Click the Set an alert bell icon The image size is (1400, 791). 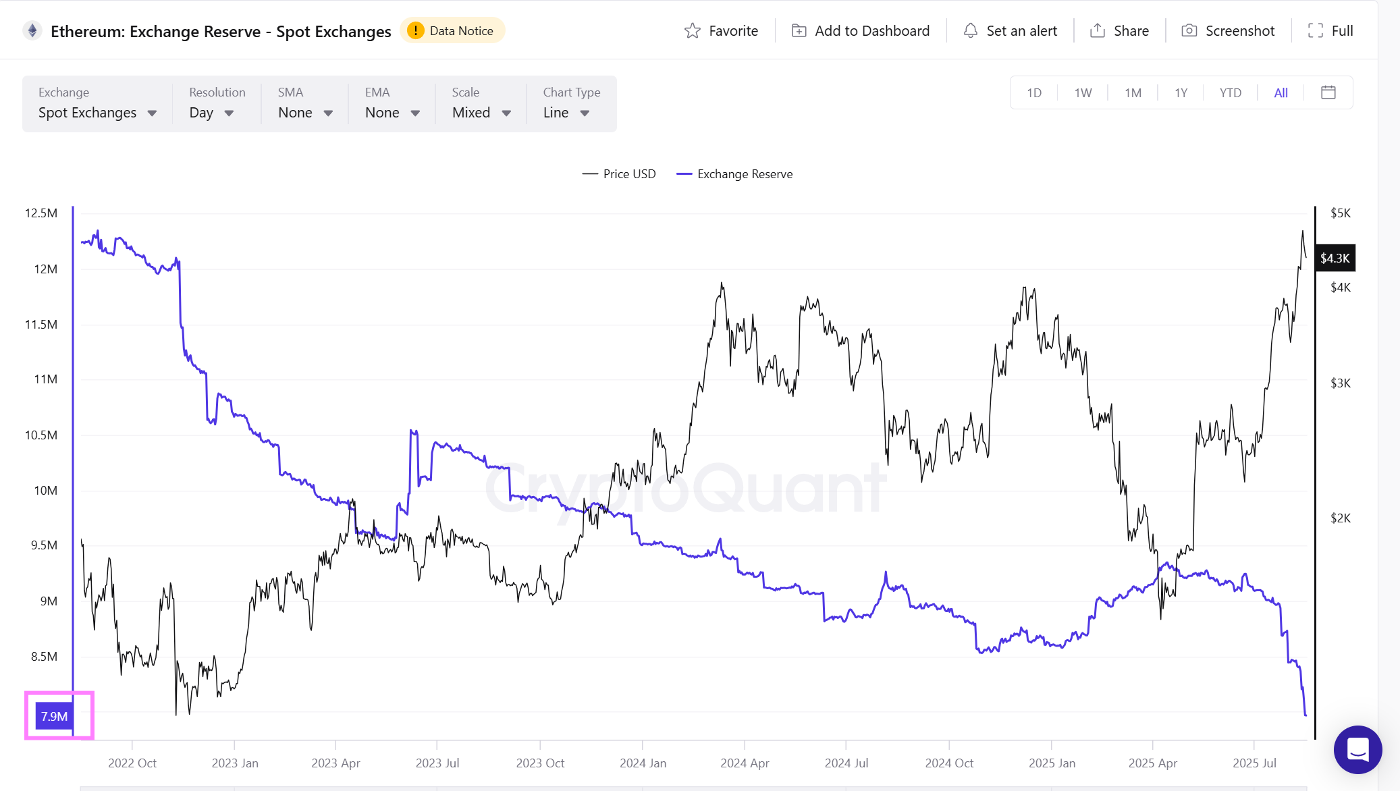click(x=970, y=31)
